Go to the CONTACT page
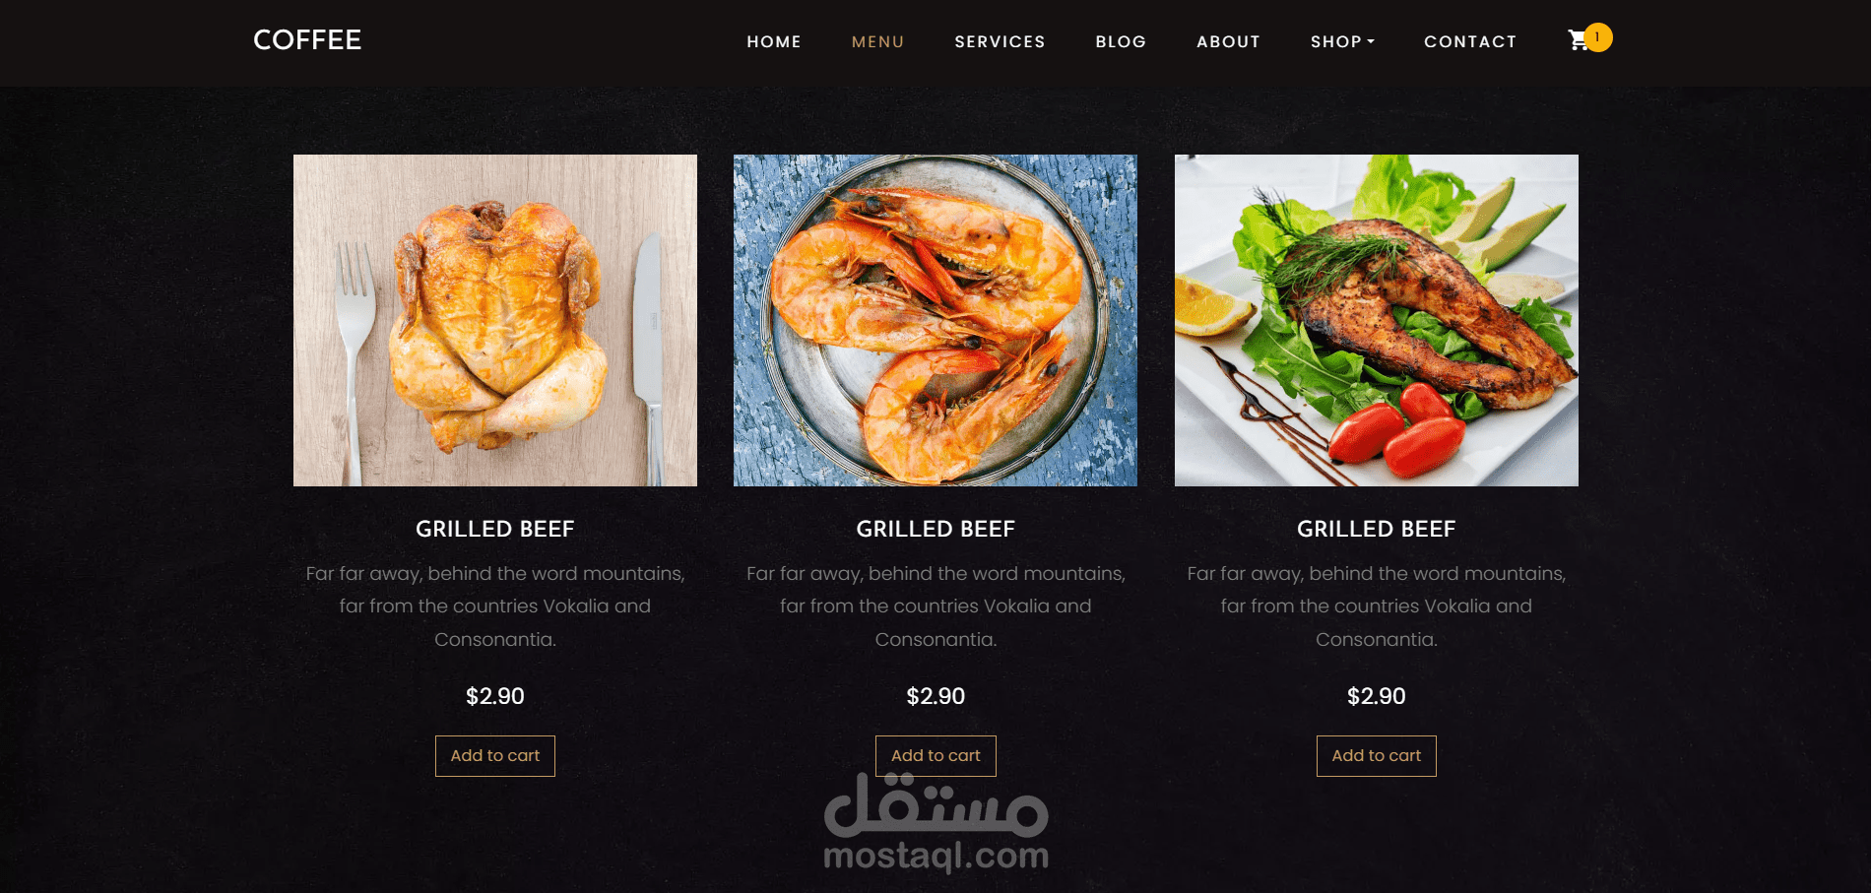This screenshot has height=893, width=1873. click(x=1470, y=41)
